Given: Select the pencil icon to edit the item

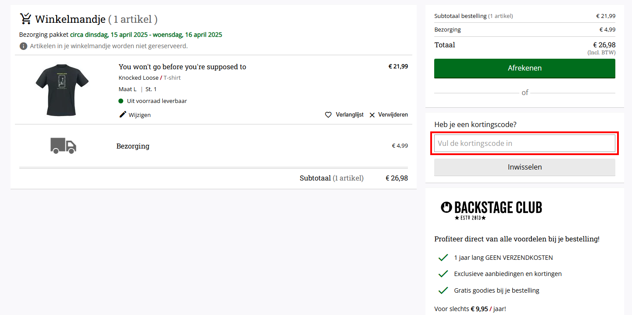Looking at the screenshot, I should (x=123, y=114).
